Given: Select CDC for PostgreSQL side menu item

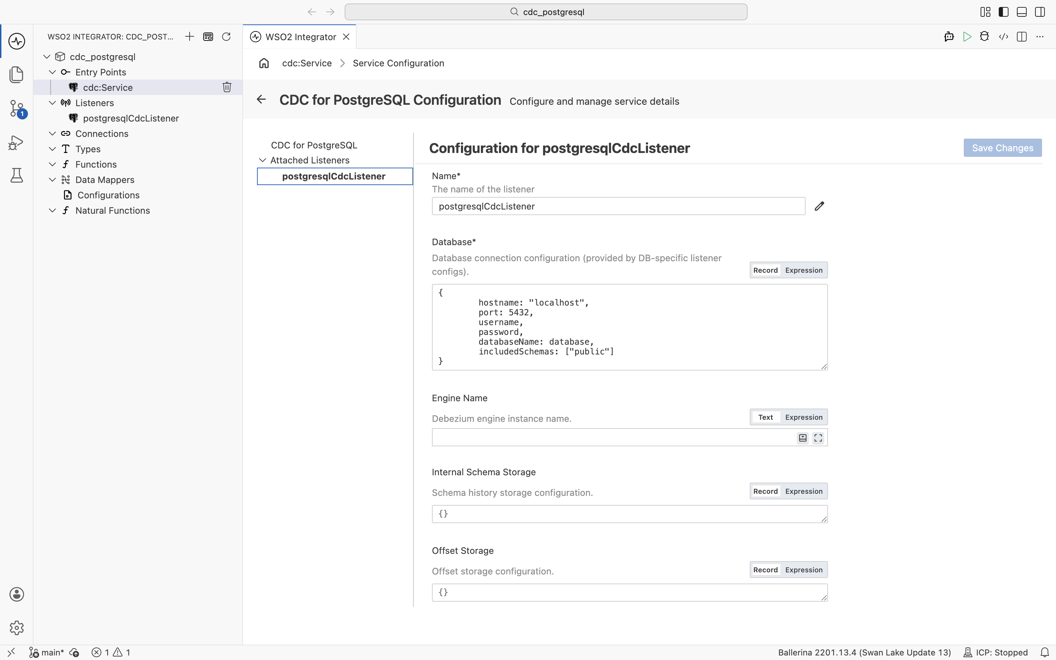Looking at the screenshot, I should tap(314, 145).
